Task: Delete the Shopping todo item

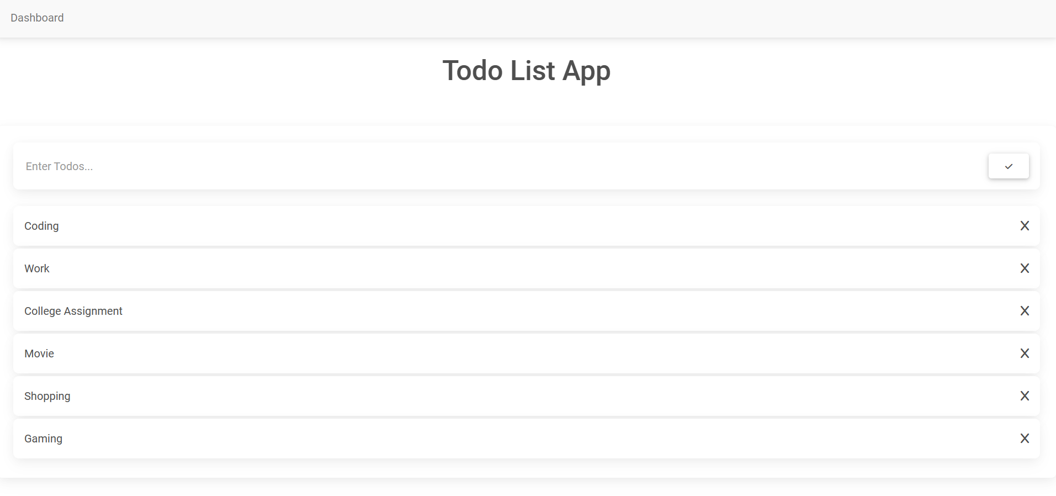Action: [x=1025, y=396]
